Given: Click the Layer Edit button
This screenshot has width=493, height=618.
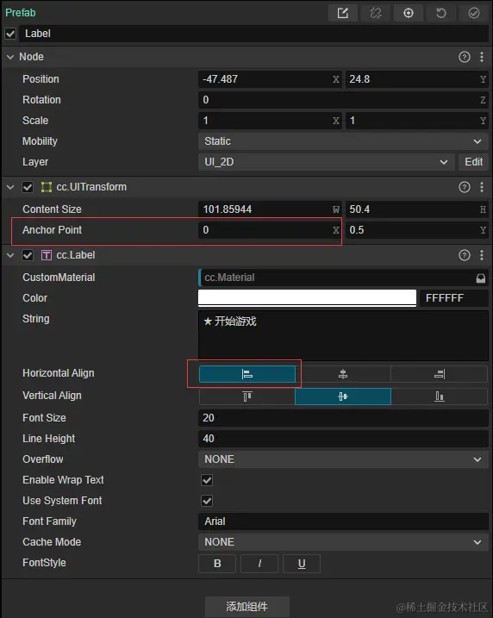Looking at the screenshot, I should pyautogui.click(x=473, y=162).
